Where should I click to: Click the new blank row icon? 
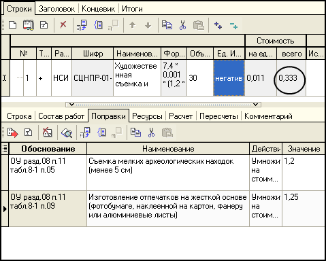click(x=12, y=25)
